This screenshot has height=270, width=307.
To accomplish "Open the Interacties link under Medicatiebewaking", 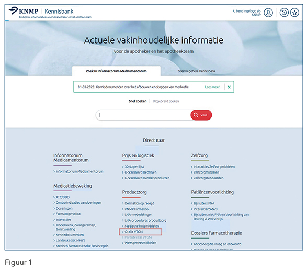I will pos(63,220).
